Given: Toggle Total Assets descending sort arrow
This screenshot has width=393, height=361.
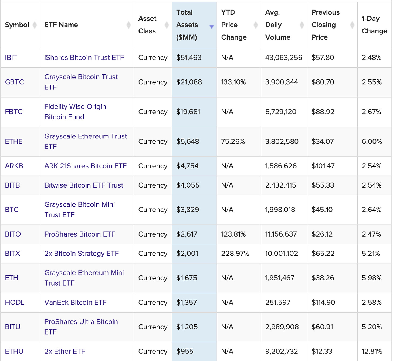Looking at the screenshot, I should coord(212,27).
